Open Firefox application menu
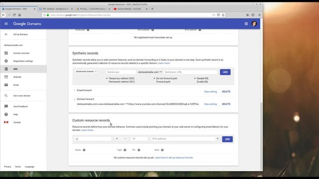The height and width of the screenshot is (179, 319). (259, 15)
